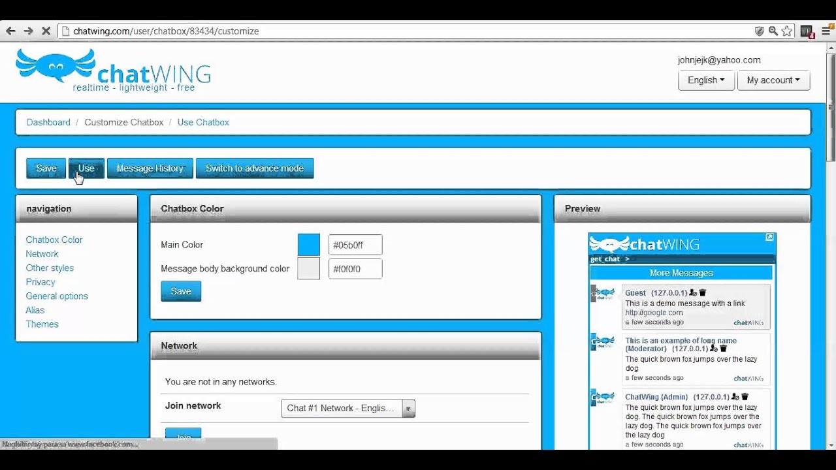The height and width of the screenshot is (470, 836).
Task: Navigate to Chatbox Color section
Action: (54, 240)
